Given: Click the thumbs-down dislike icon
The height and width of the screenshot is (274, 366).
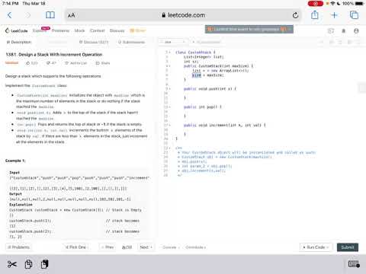Looking at the screenshot, I should (48, 63).
